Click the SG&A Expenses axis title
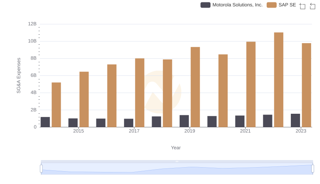Viewport: 320px width, 184px height. click(18, 75)
